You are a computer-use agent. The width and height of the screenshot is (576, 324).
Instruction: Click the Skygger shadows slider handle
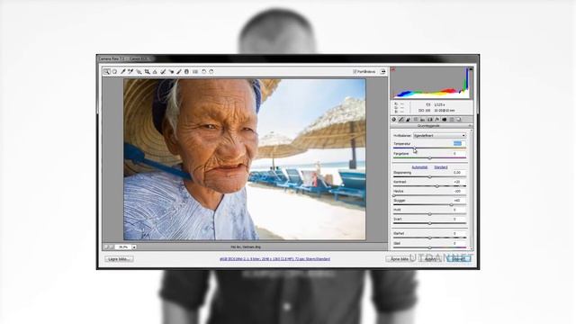(x=451, y=204)
